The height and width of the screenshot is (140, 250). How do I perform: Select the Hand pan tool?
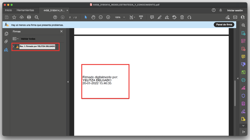click(93, 17)
